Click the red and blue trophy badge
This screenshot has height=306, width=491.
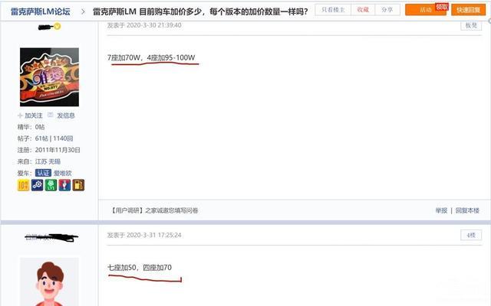click(x=64, y=185)
